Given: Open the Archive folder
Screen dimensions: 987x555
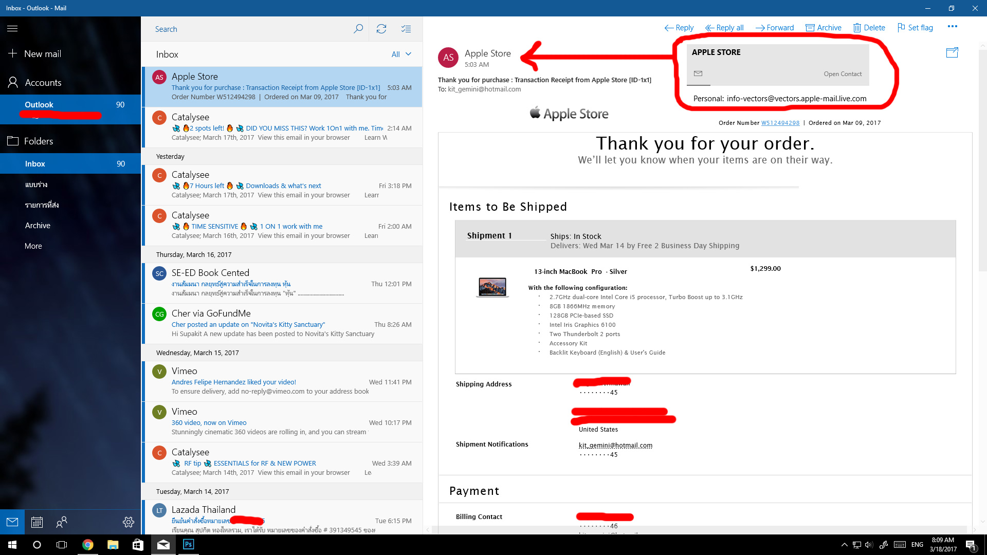Looking at the screenshot, I should click(38, 226).
